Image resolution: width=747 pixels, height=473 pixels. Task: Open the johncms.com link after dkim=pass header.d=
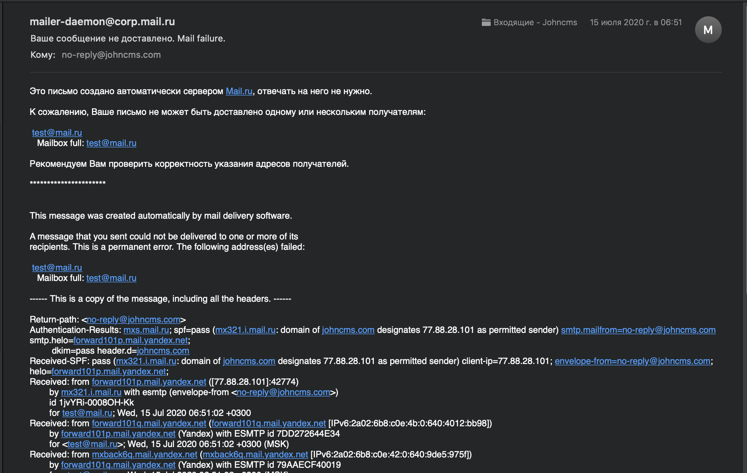point(163,351)
